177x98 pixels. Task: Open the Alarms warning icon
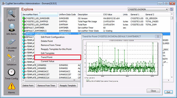pos(11,86)
